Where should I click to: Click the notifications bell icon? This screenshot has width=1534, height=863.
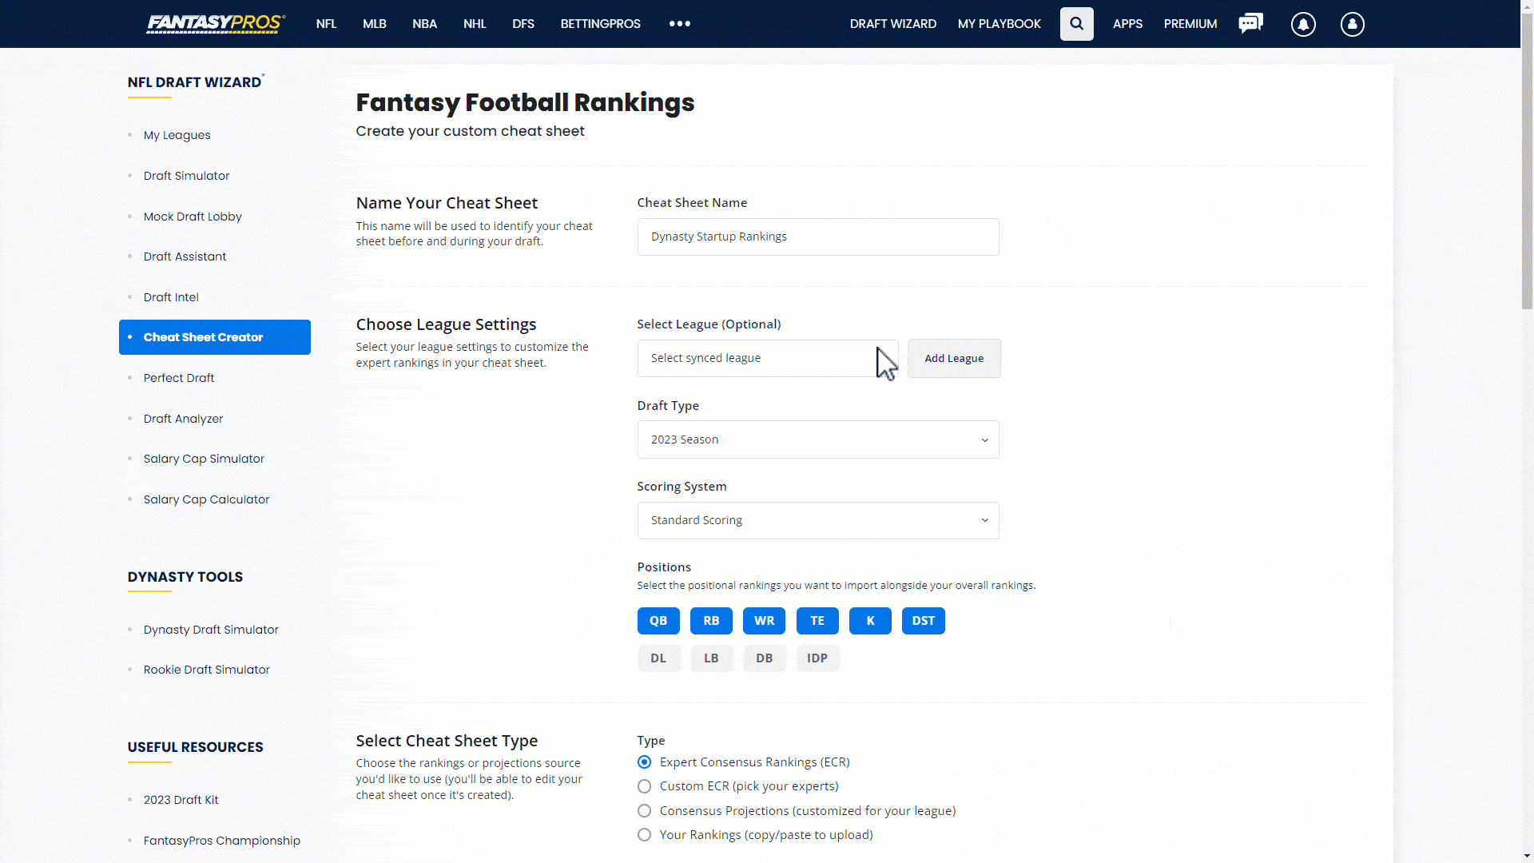tap(1302, 23)
